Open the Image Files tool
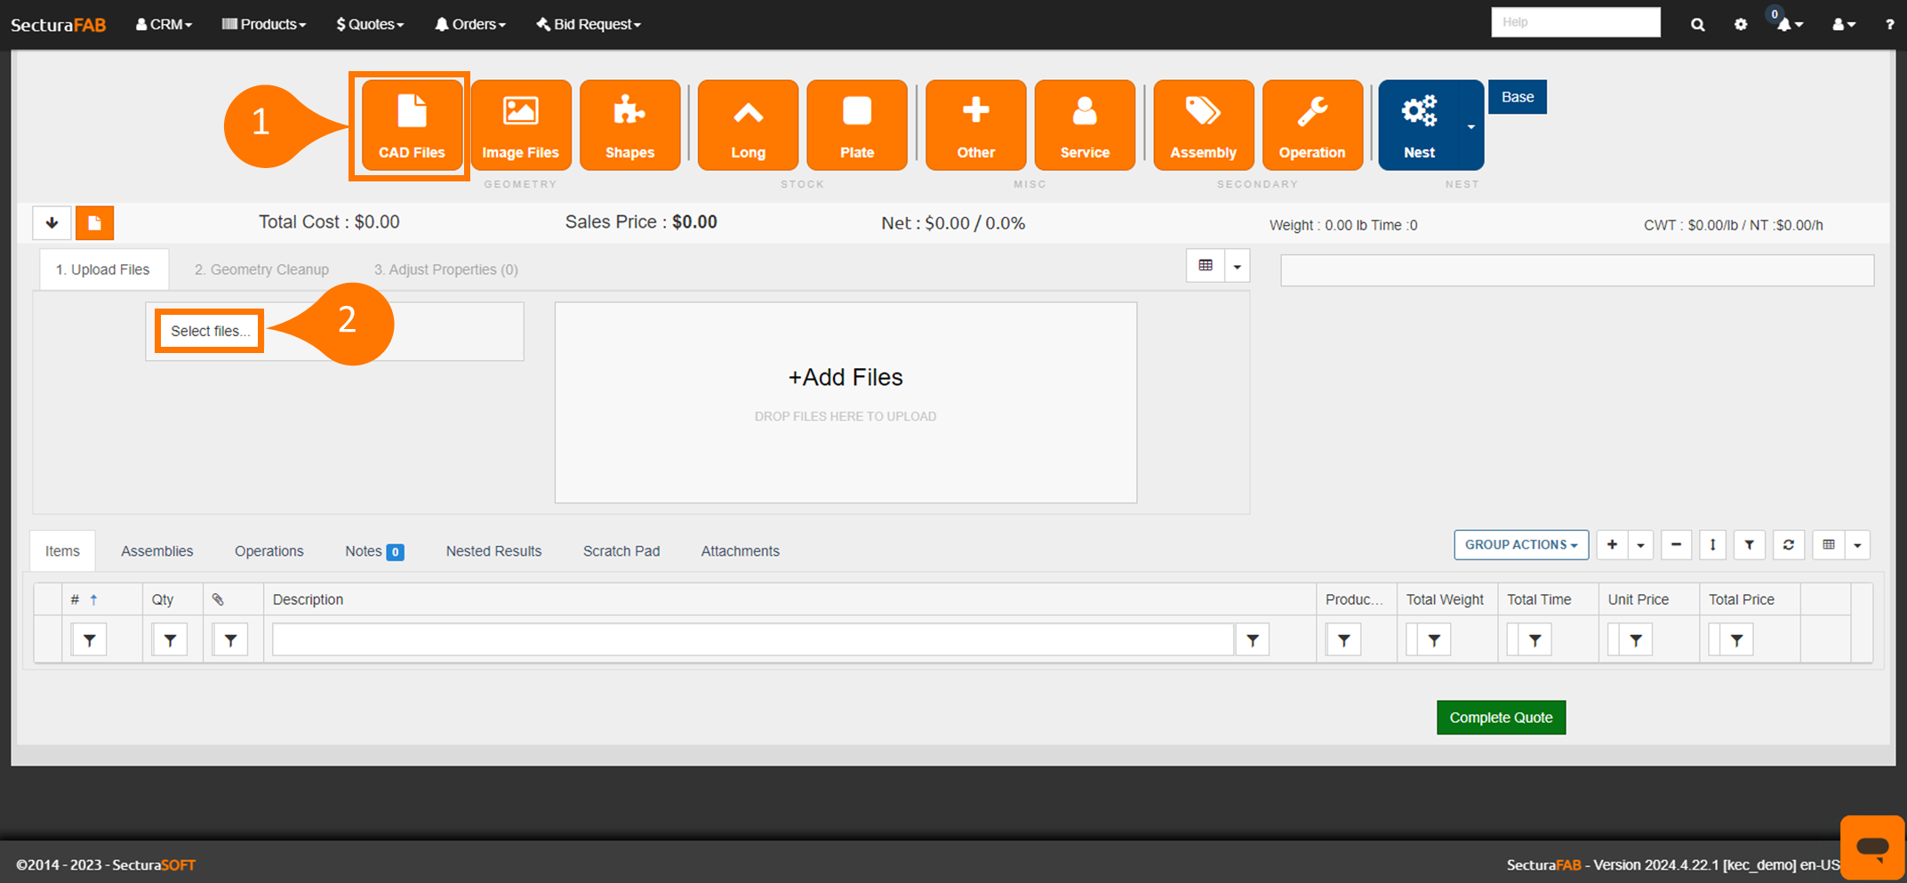Image resolution: width=1907 pixels, height=883 pixels. [x=520, y=125]
